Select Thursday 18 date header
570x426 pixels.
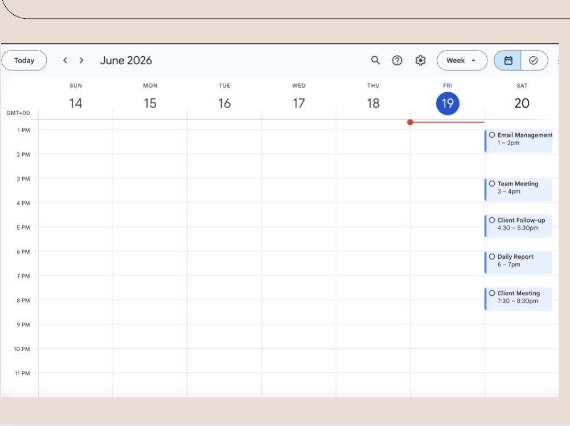point(373,103)
